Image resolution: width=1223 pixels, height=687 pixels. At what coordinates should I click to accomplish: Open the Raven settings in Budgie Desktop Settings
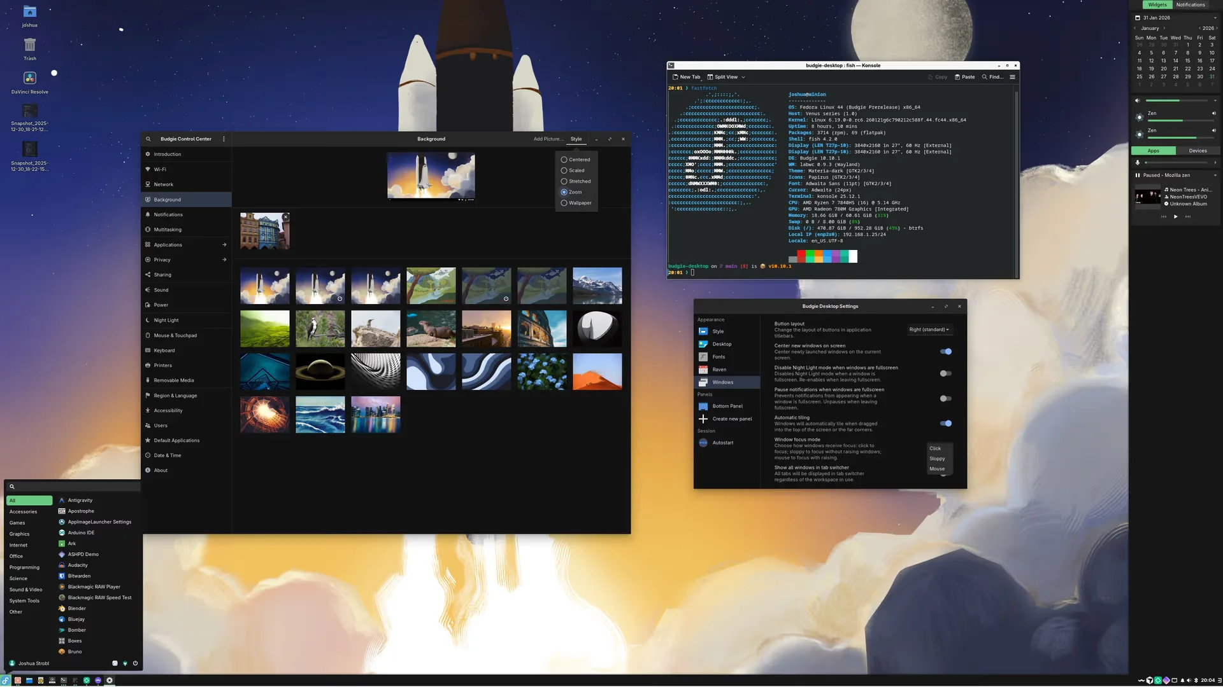click(x=719, y=369)
